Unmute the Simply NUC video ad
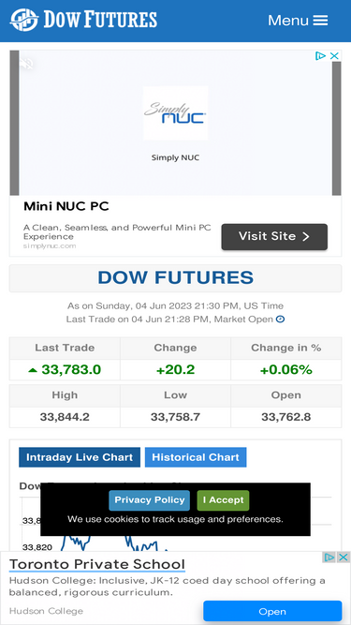351x625 pixels. (x=26, y=63)
